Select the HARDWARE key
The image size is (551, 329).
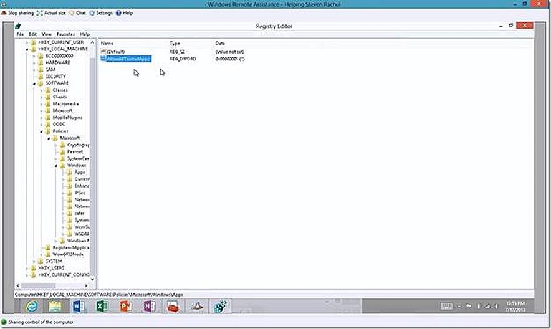click(x=57, y=62)
